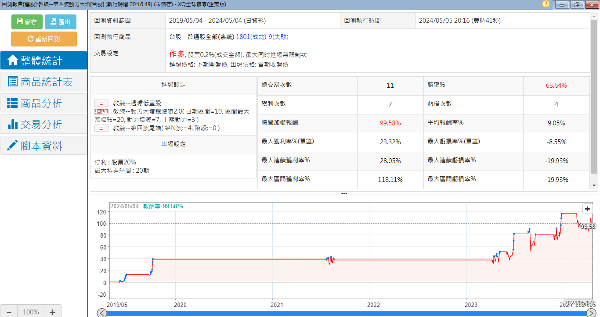
Task: Click the 99.58 value marker on chart
Action: (588, 227)
